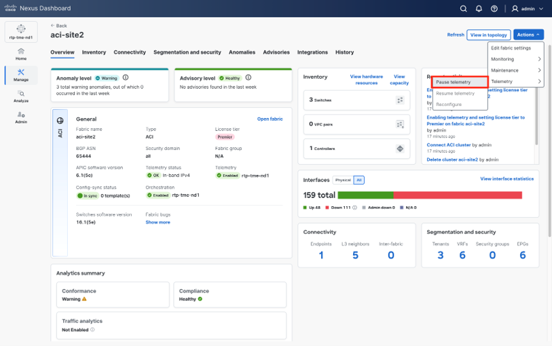This screenshot has height=346, width=552.
Task: Click View in topology button
Action: (489, 35)
